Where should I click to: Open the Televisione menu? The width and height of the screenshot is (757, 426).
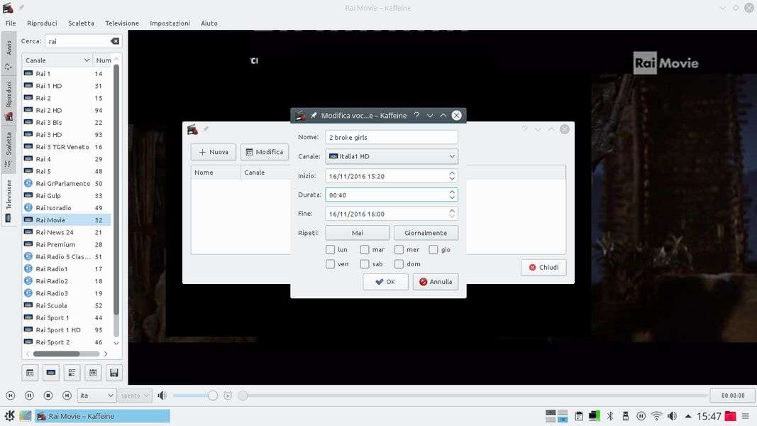tap(121, 23)
